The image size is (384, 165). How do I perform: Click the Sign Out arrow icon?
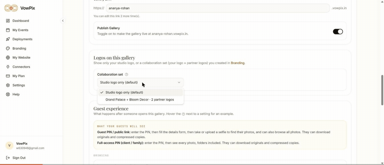pyautogui.click(x=8, y=158)
